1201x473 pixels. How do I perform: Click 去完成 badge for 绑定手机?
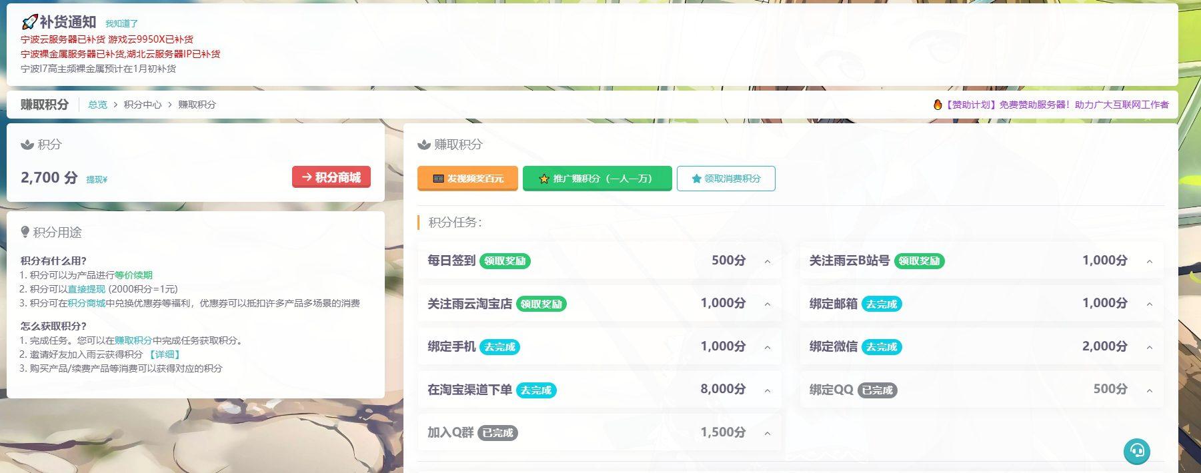click(x=499, y=347)
